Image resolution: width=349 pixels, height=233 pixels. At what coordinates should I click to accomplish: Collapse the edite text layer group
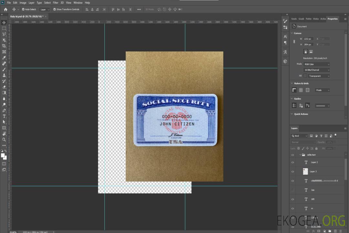coord(300,155)
